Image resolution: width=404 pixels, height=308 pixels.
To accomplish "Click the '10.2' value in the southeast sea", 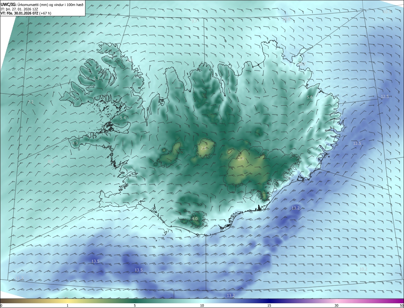I will 364,269.
